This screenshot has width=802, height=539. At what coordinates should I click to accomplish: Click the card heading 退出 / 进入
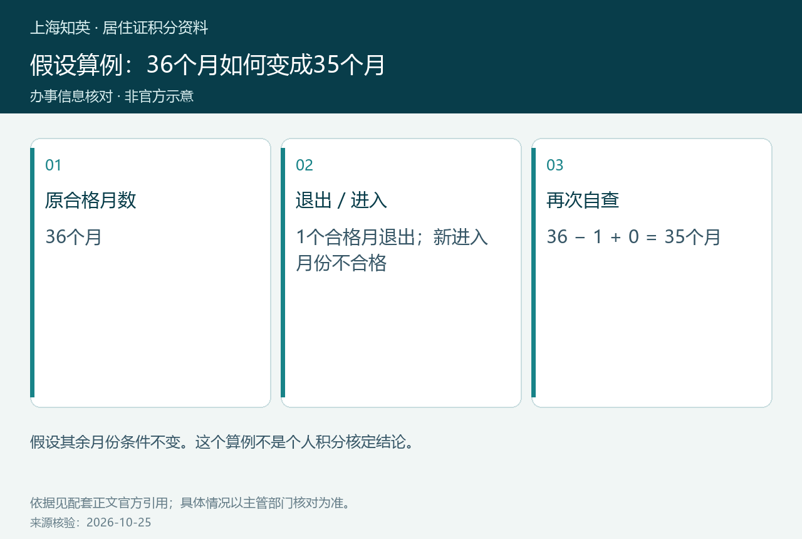341,201
